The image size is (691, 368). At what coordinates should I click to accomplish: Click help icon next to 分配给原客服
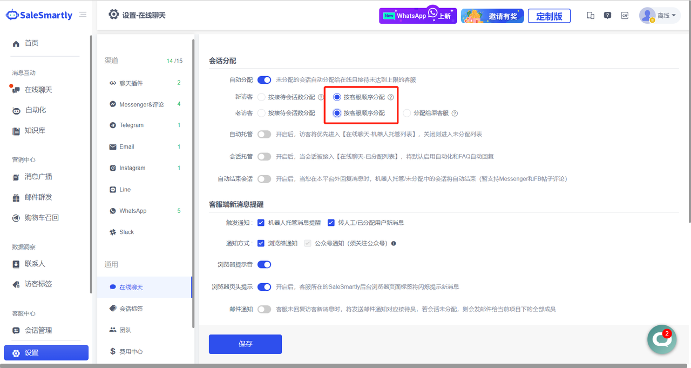[455, 113]
